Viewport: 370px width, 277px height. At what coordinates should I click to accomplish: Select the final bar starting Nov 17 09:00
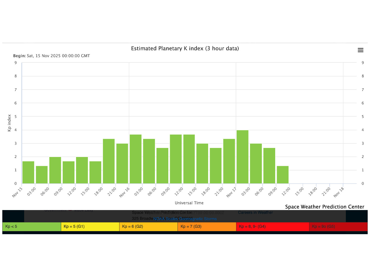click(x=283, y=175)
